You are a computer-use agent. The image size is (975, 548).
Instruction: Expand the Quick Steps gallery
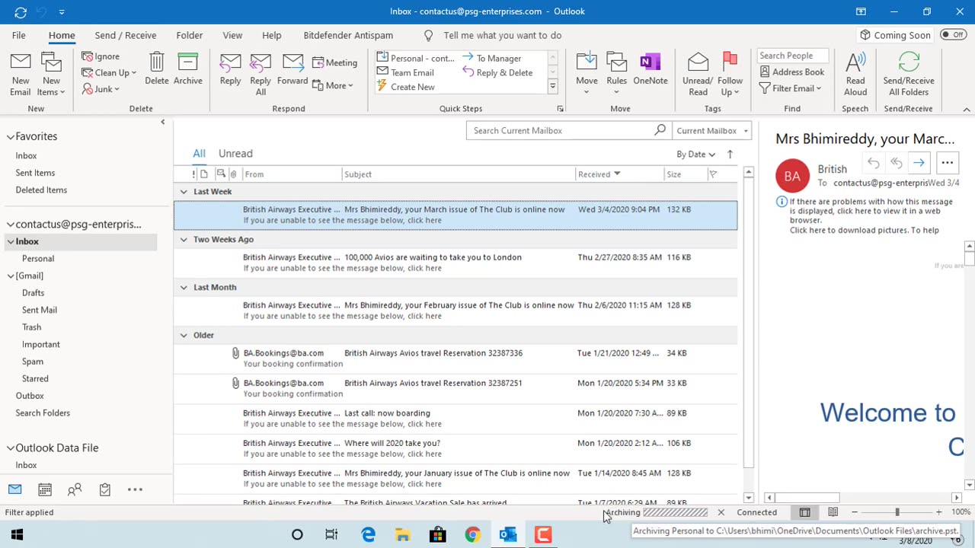click(x=552, y=87)
